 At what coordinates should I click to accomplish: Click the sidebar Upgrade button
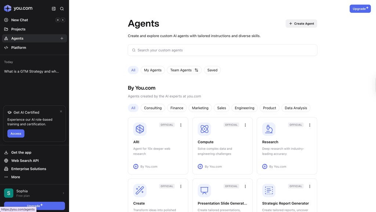[35, 206]
